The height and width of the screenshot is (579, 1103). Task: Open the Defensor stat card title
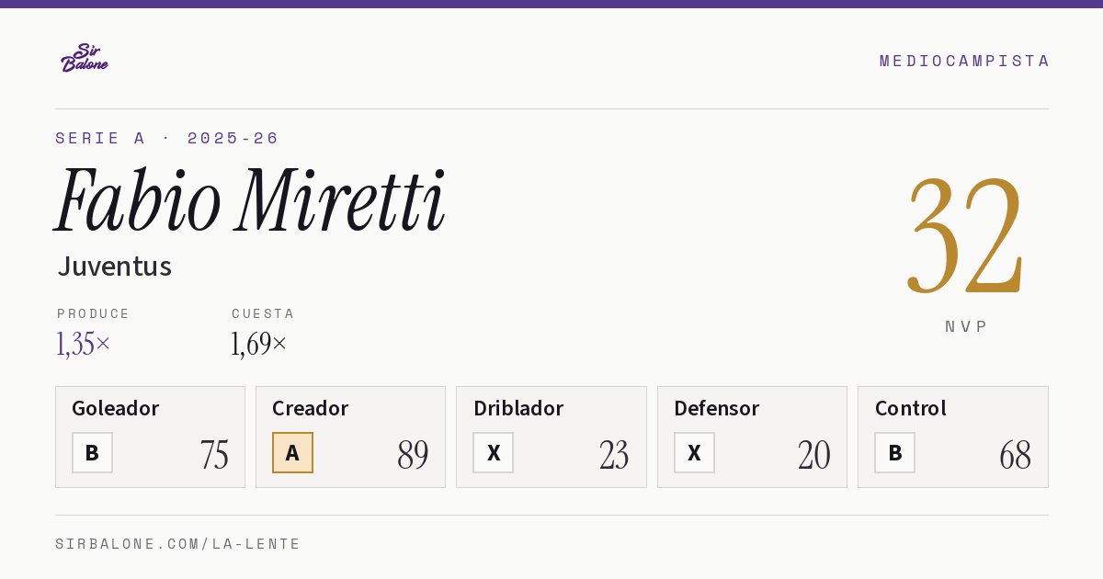click(717, 408)
